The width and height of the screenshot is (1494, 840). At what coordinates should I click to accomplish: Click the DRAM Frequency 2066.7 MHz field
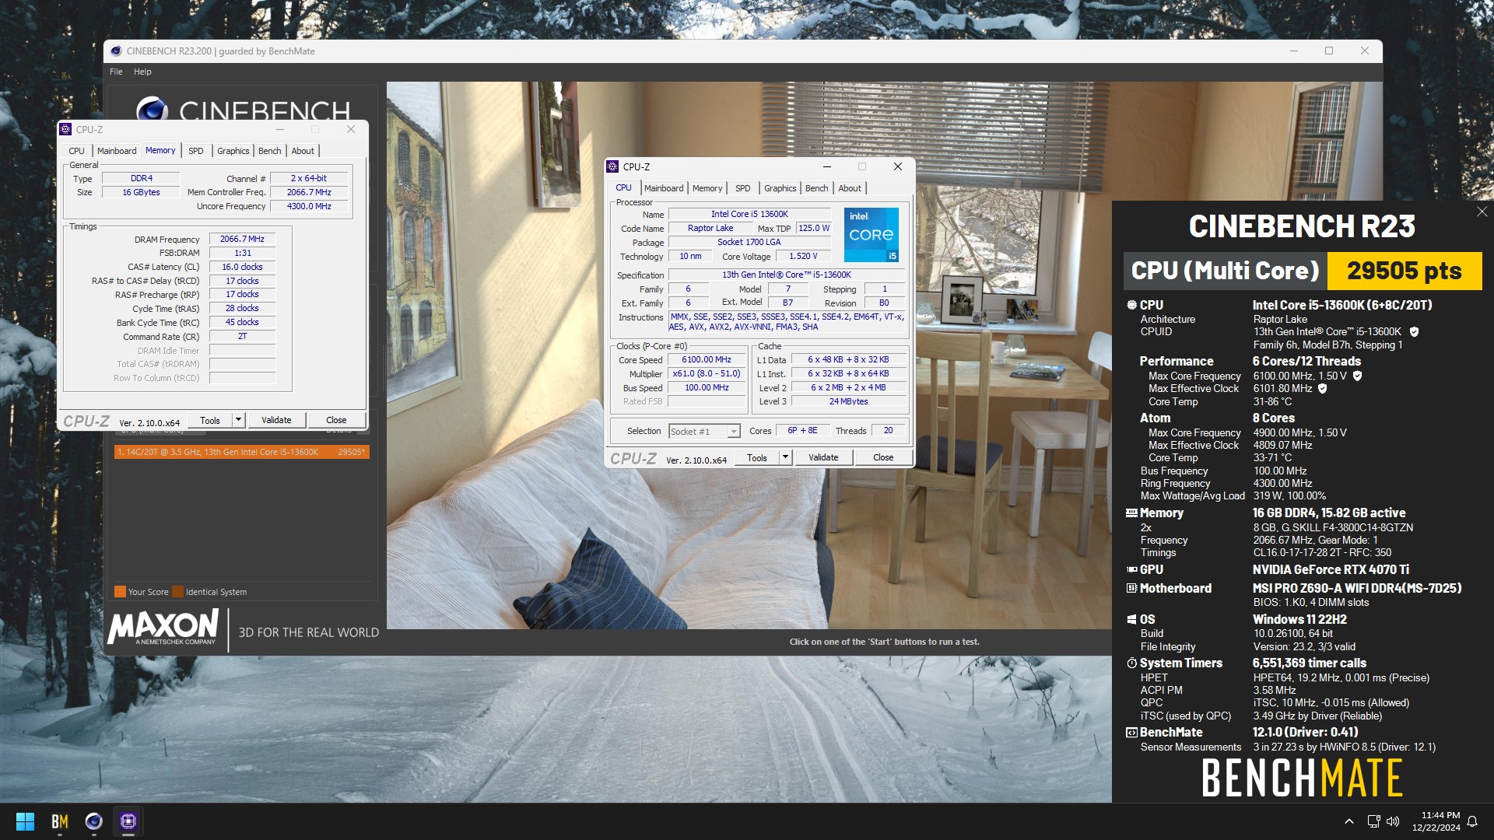pos(242,240)
